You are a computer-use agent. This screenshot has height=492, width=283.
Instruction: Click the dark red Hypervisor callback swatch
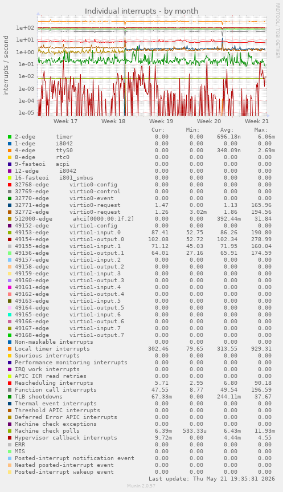[x=10, y=438]
